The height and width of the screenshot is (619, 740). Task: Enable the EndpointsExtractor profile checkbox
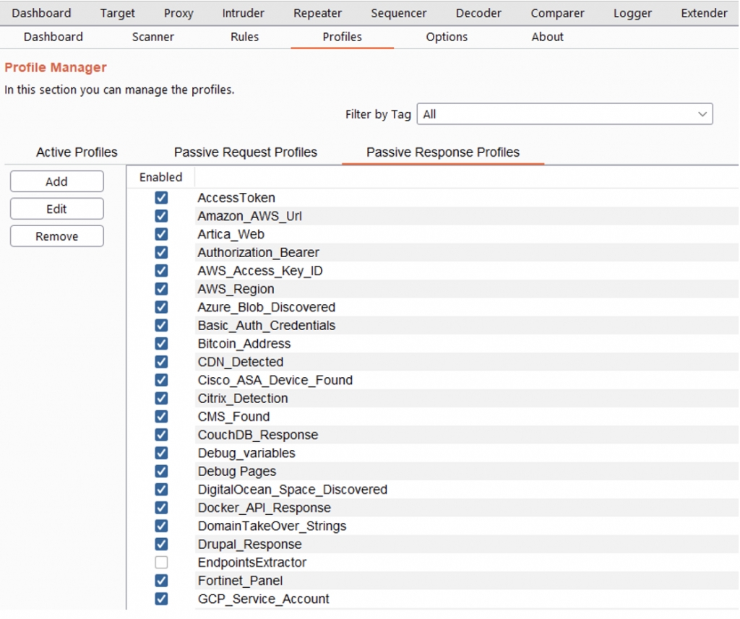[161, 563]
